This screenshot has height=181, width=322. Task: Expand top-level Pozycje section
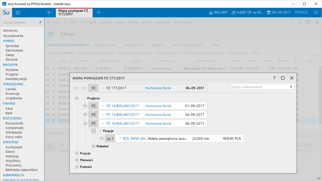(77, 153)
